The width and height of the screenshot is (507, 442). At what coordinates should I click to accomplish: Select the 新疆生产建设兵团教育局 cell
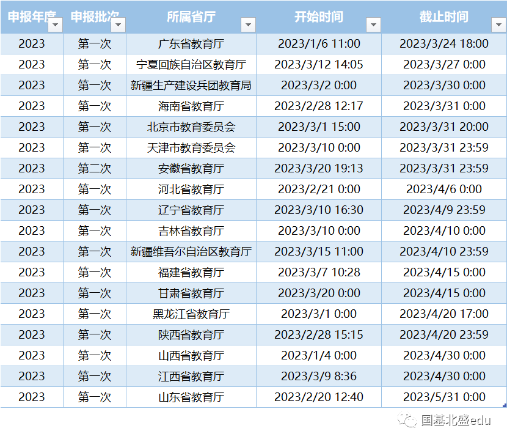[x=189, y=86]
